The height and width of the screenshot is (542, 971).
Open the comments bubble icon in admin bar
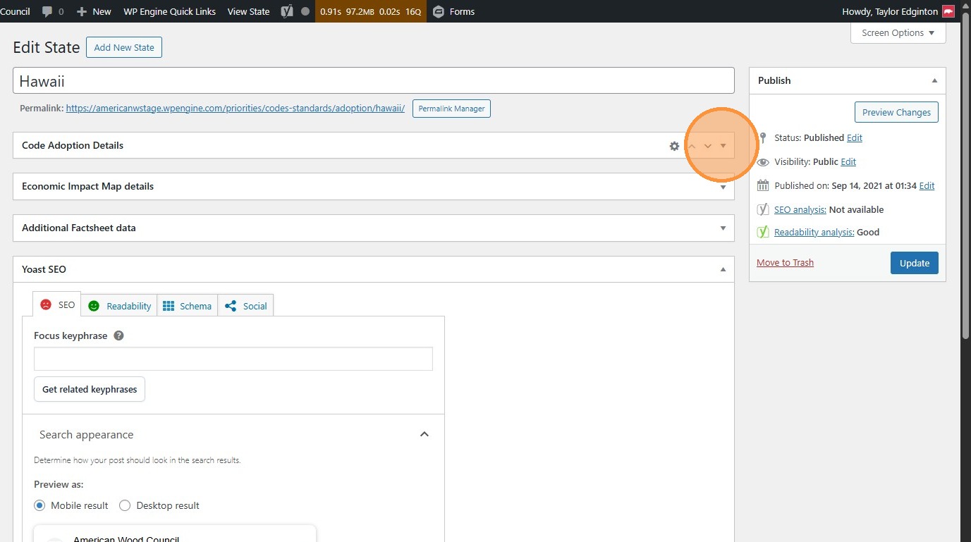(x=47, y=11)
